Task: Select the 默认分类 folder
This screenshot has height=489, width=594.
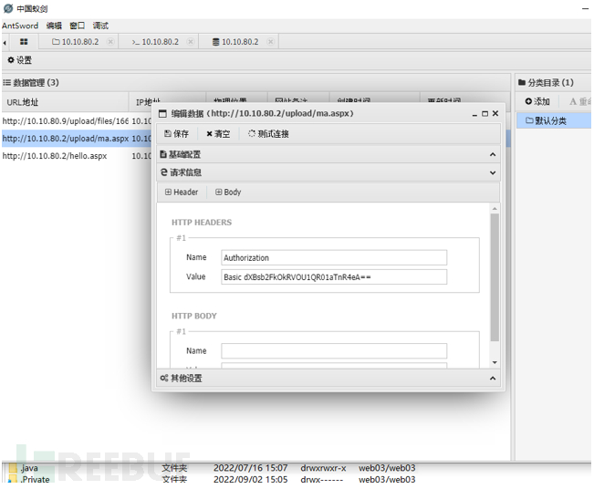Action: [554, 120]
